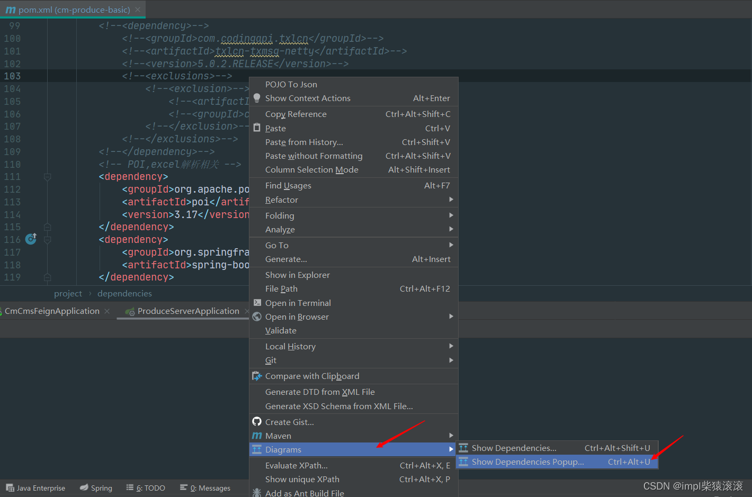Toggle fold marker at line 115

point(47,227)
